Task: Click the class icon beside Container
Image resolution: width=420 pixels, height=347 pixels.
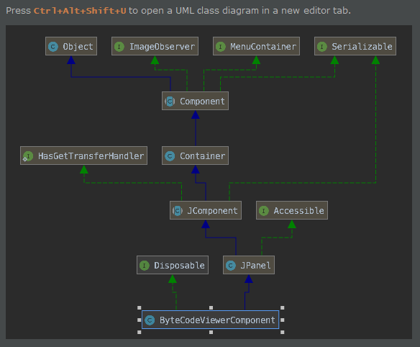Action: 170,156
